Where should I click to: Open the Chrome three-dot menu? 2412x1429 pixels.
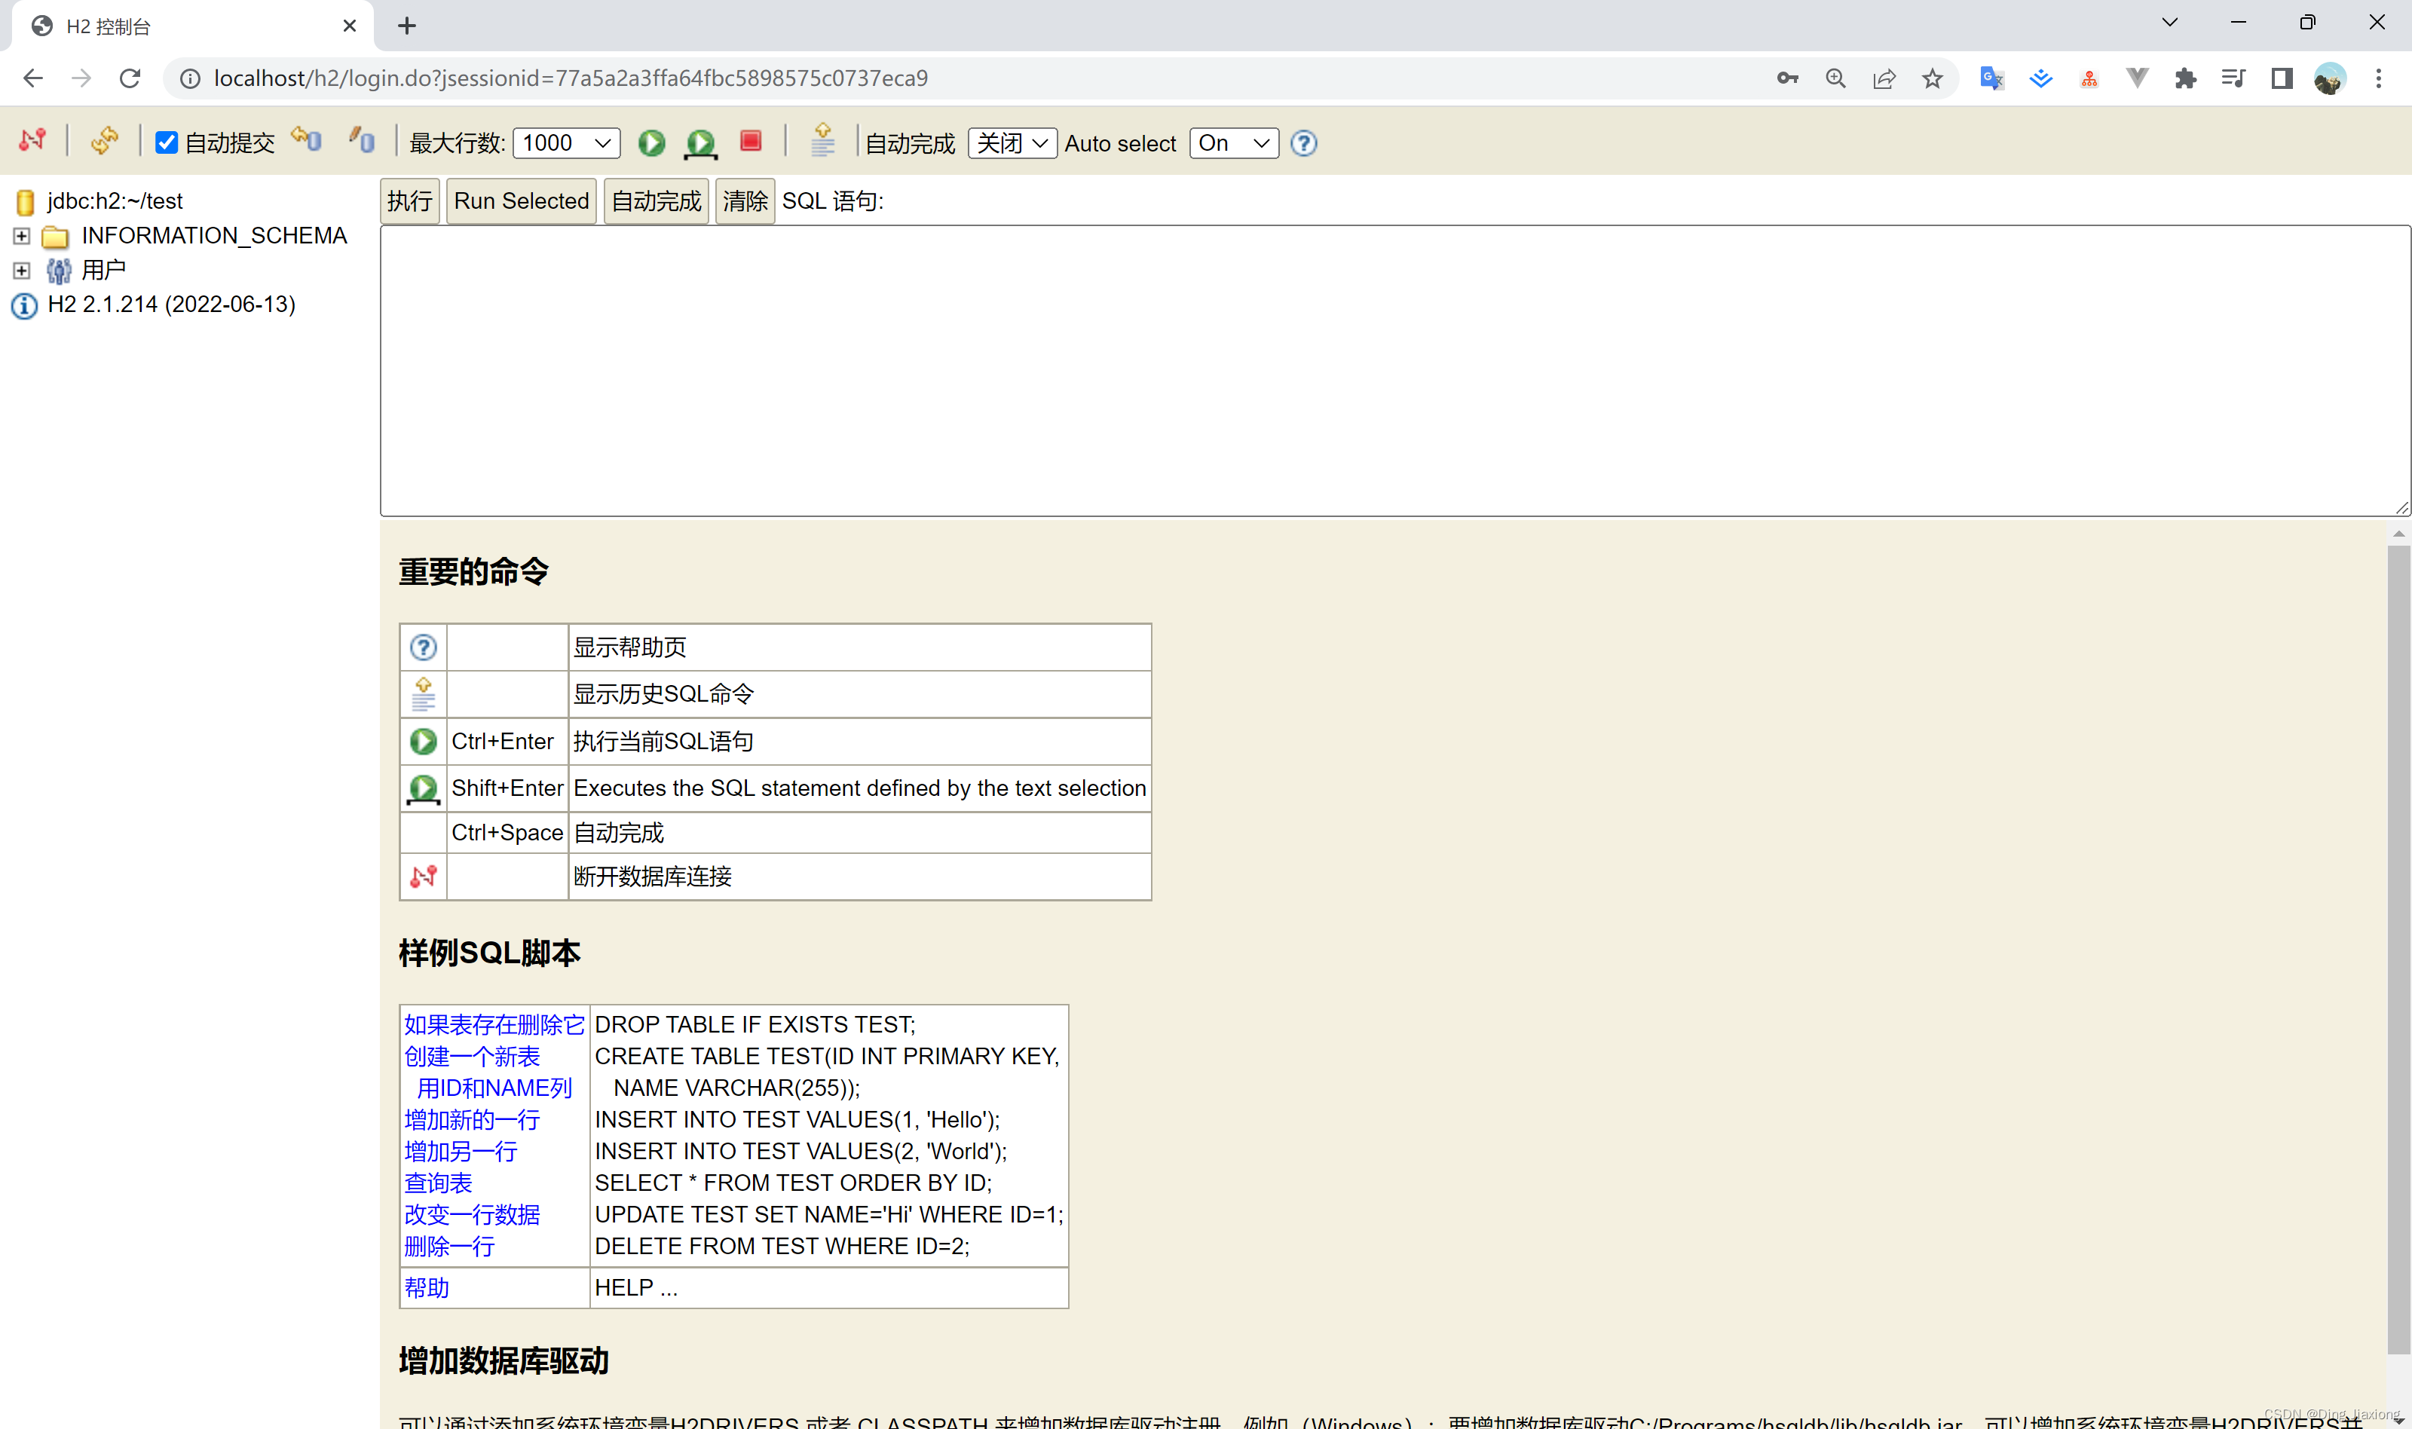click(x=2378, y=78)
